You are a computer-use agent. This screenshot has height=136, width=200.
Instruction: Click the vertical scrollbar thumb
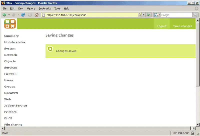[197, 54]
